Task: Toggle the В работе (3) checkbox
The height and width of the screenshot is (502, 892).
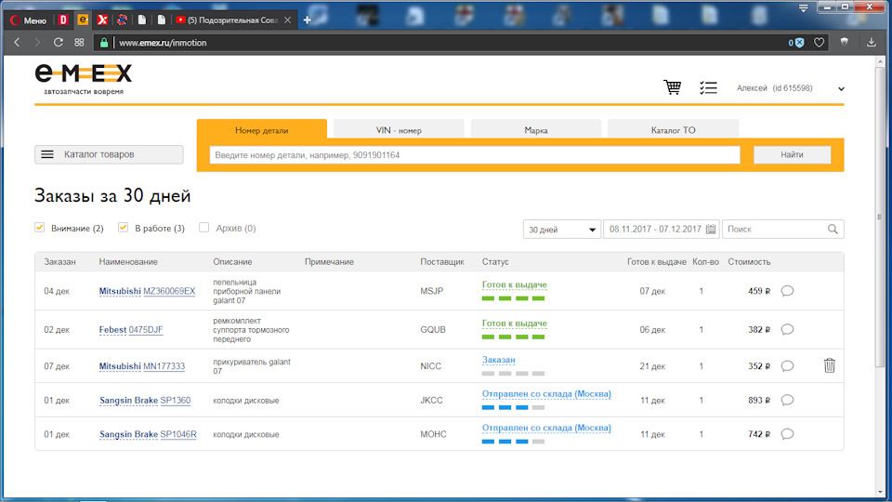Action: [123, 227]
